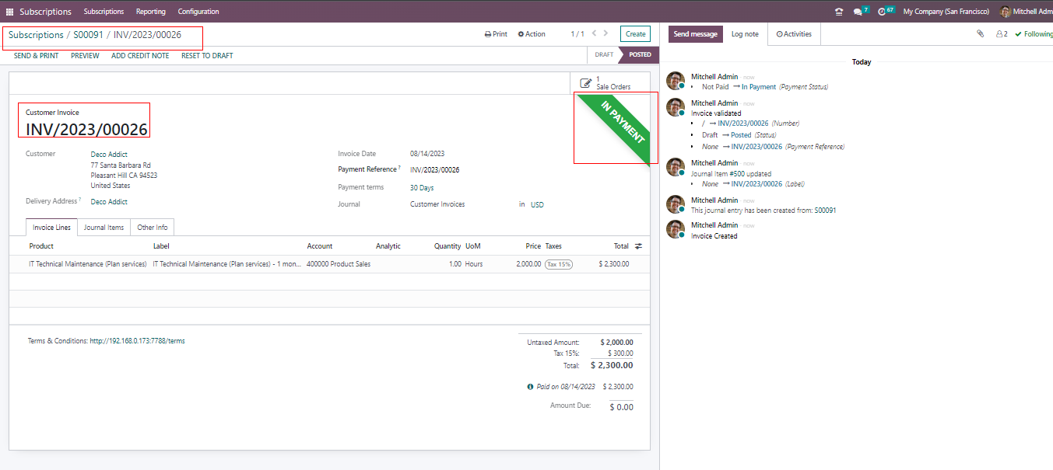This screenshot has height=470, width=1053.
Task: Open payment info icon beside Paid on date
Action: coord(530,387)
